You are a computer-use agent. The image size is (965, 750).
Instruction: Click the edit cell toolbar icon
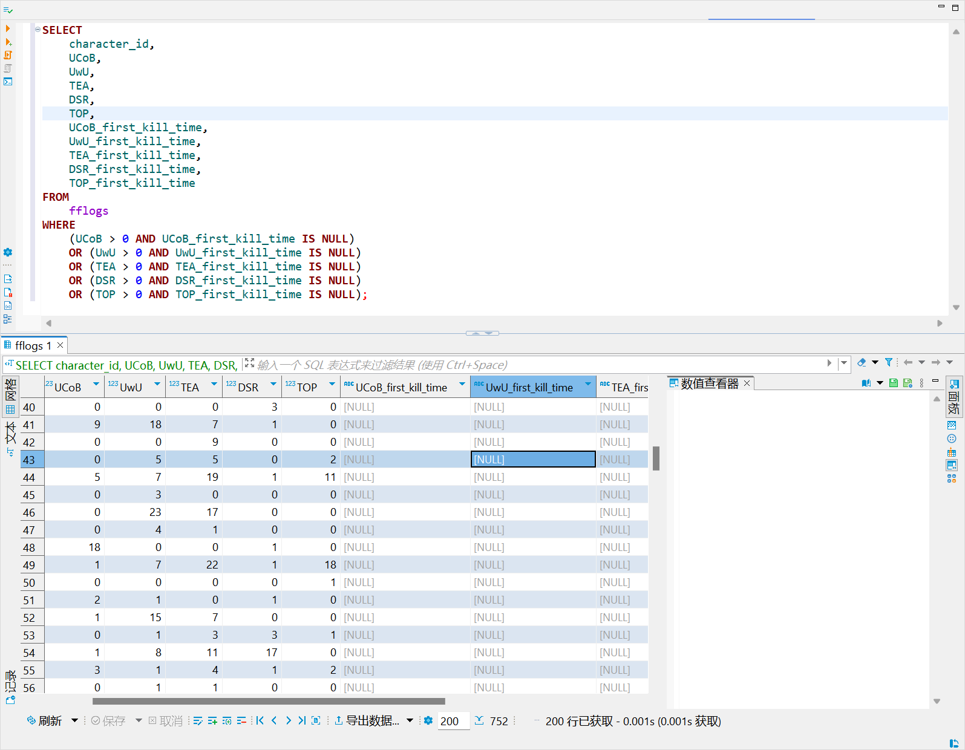click(x=198, y=720)
